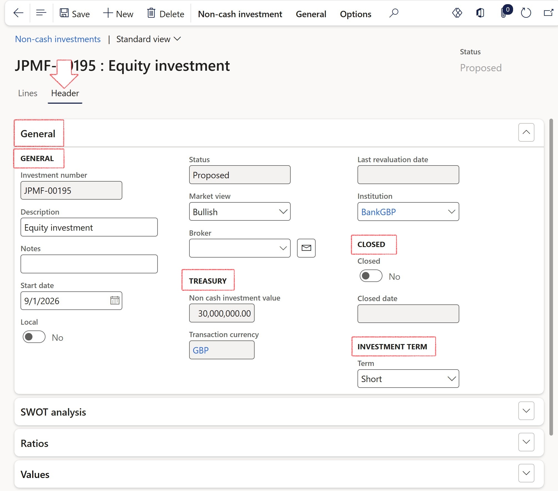Image resolution: width=558 pixels, height=491 pixels.
Task: Expand the Standard view selector
Action: (148, 39)
